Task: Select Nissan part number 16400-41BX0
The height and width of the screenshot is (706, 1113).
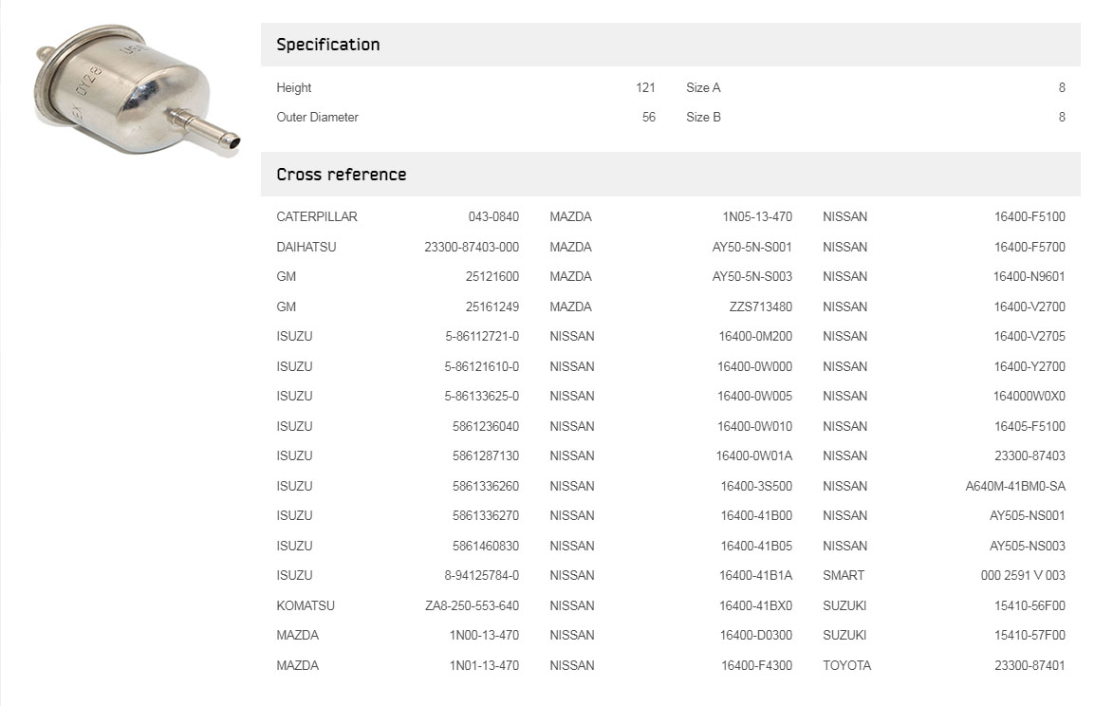Action: coord(756,606)
